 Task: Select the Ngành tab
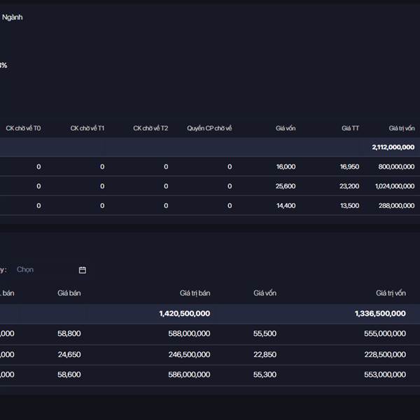tap(13, 17)
